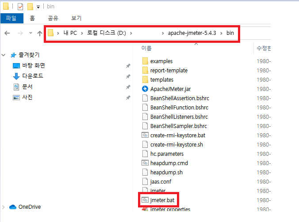The image size is (299, 222).
Task: Switch to the 보기 ribbon tab
Action: click(x=76, y=18)
